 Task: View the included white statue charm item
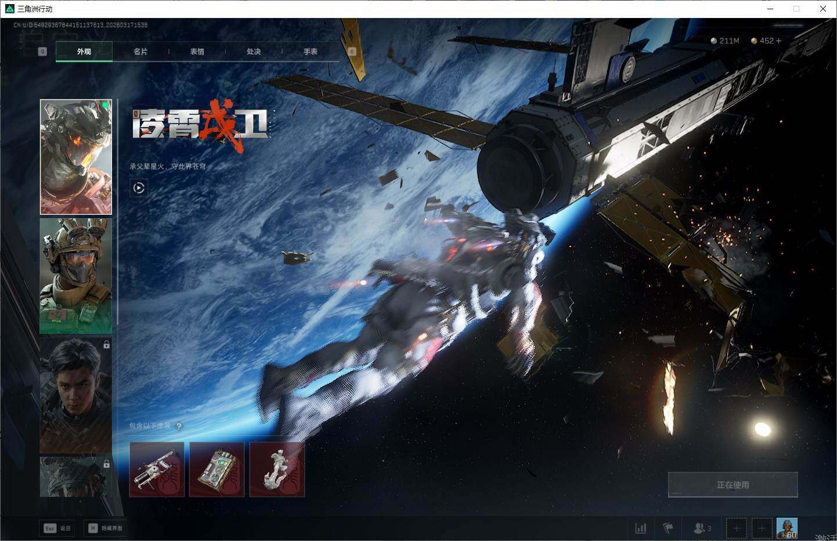point(277,469)
